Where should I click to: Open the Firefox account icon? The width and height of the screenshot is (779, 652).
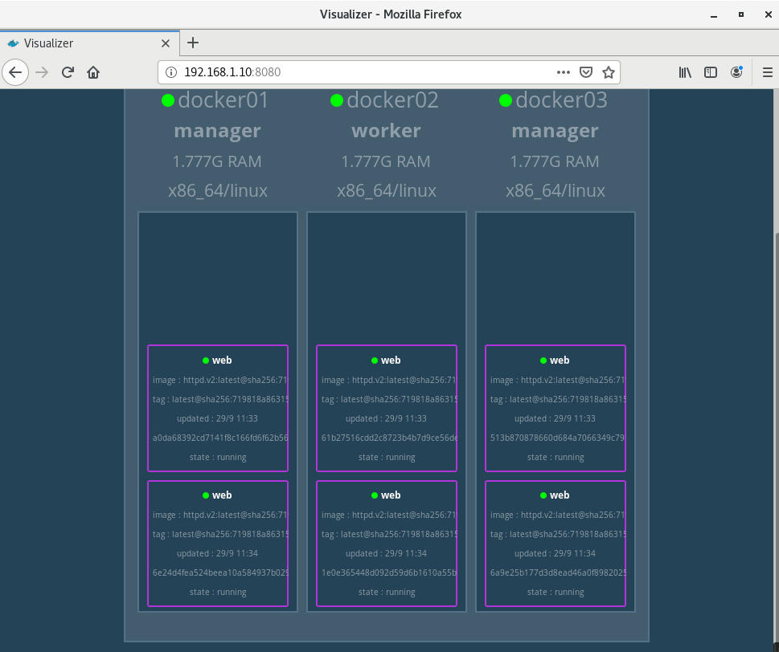(x=736, y=72)
